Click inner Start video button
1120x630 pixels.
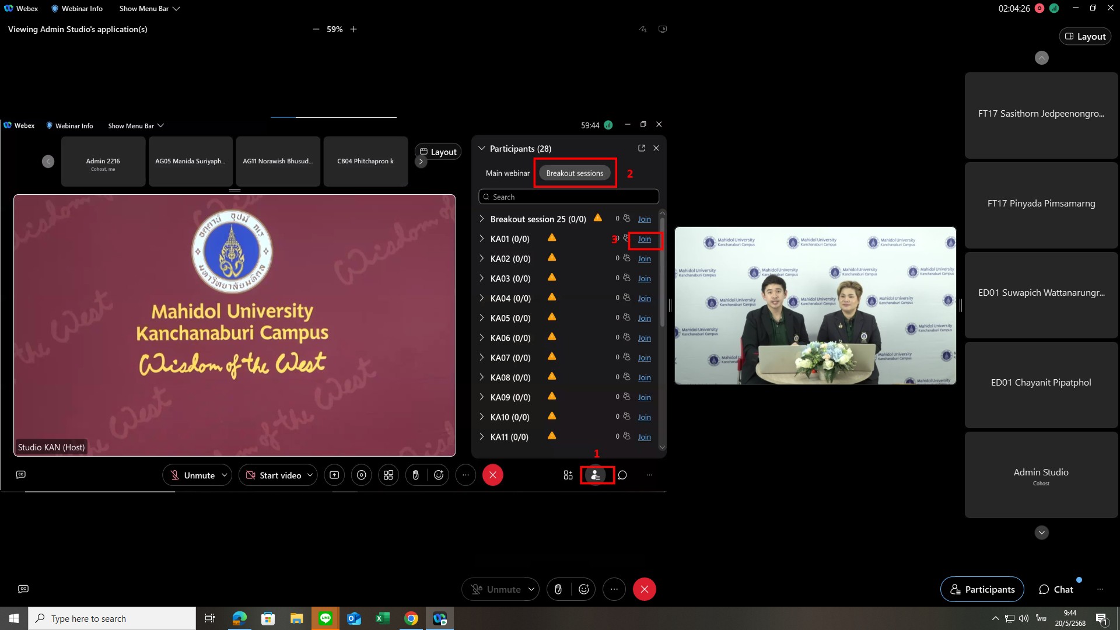click(273, 475)
